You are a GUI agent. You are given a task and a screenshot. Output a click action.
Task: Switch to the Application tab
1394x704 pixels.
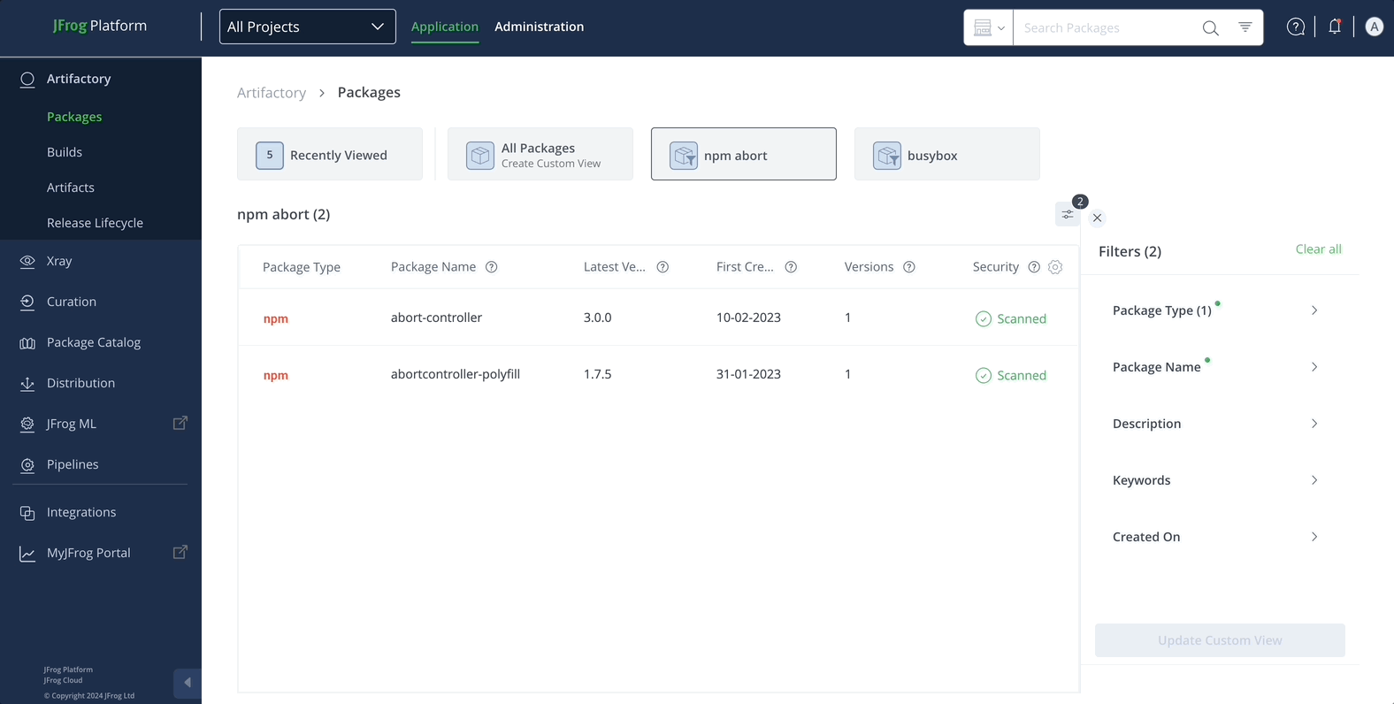445,27
